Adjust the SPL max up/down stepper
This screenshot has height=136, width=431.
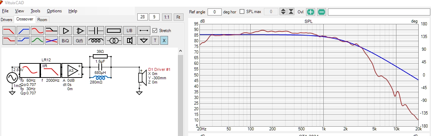pos(283,12)
